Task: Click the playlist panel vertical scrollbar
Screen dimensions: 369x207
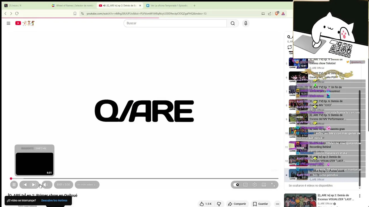Action: point(359,138)
